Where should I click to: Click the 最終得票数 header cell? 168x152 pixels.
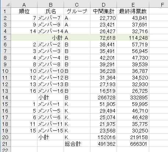pyautogui.click(x=133, y=11)
